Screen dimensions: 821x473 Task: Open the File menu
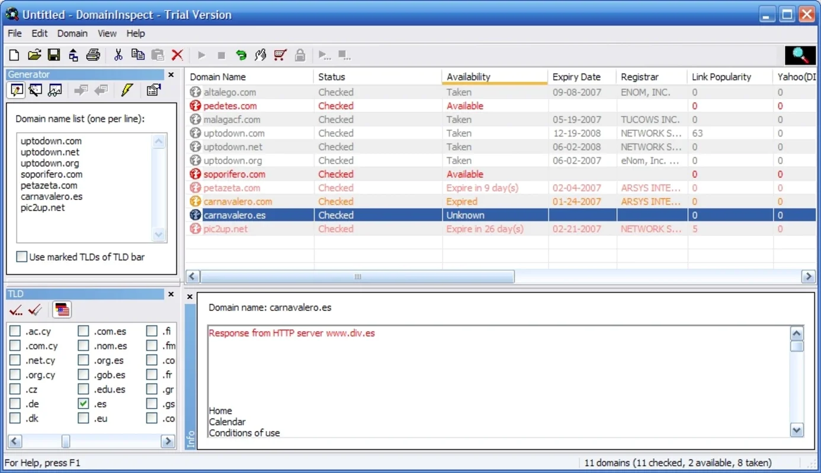(15, 34)
